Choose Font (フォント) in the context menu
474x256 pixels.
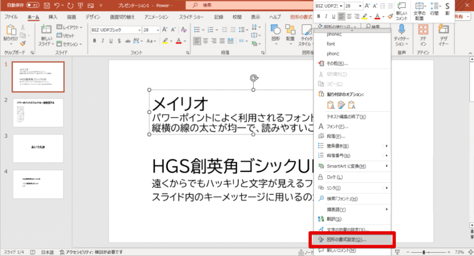(x=352, y=126)
